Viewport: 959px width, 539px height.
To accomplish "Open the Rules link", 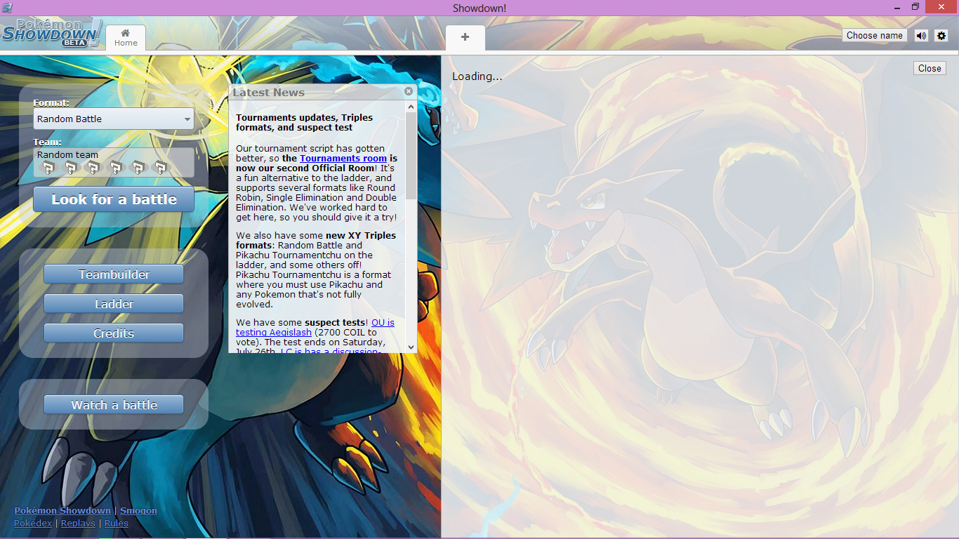I will (117, 524).
